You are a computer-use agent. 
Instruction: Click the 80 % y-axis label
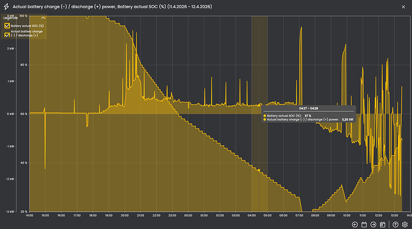click(24, 65)
